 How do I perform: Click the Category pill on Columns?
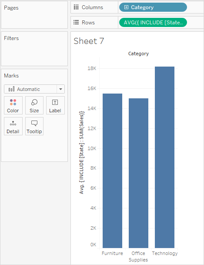coord(153,7)
